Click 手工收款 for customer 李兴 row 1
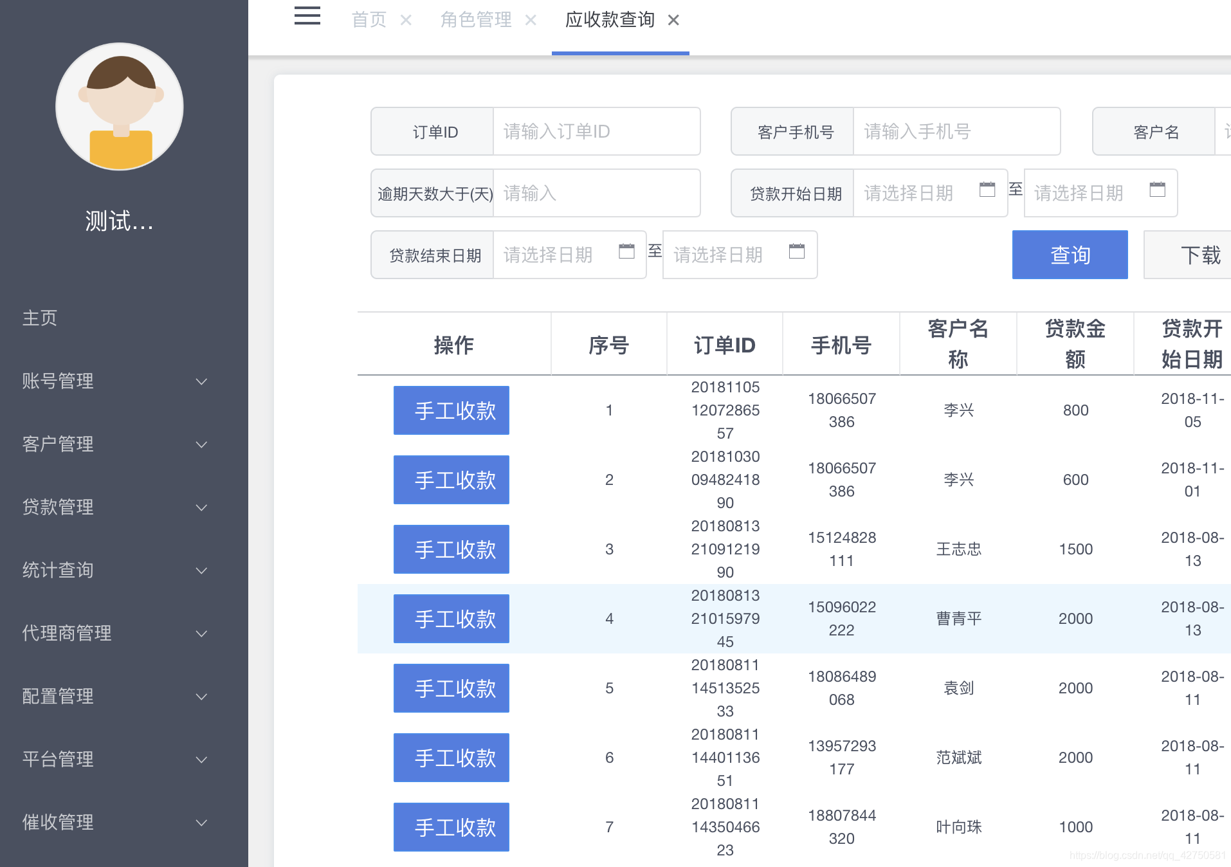The height and width of the screenshot is (867, 1231). (451, 410)
